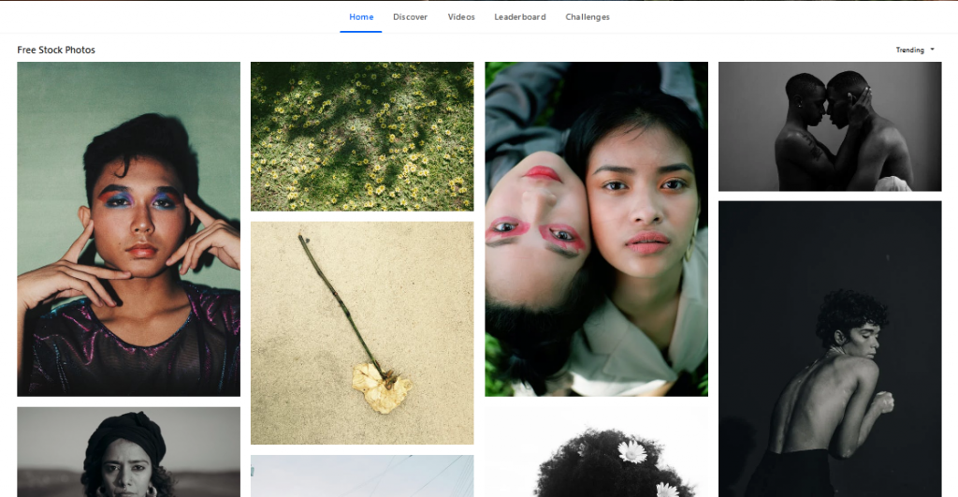Open the Home tab

(361, 17)
